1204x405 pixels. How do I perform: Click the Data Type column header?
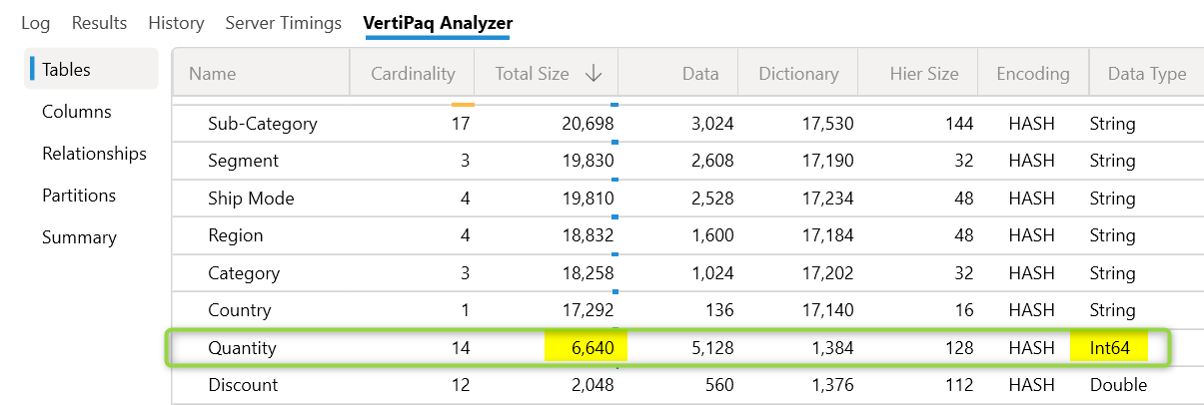tap(1146, 74)
